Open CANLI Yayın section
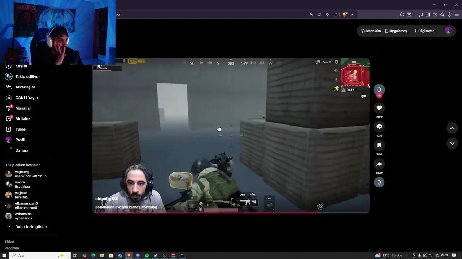 [22, 98]
